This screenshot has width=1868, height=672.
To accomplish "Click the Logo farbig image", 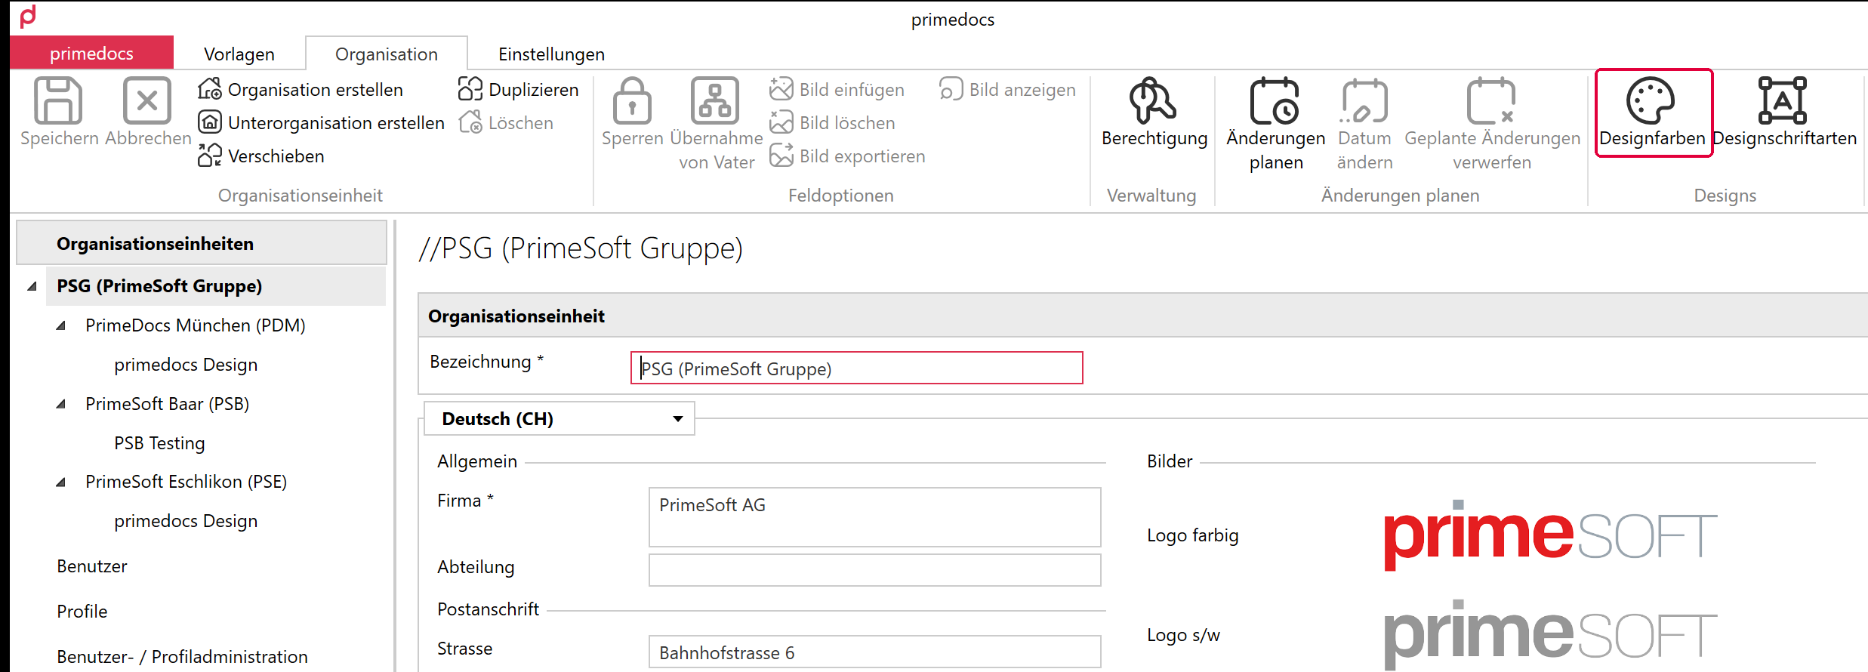I will coord(1550,535).
